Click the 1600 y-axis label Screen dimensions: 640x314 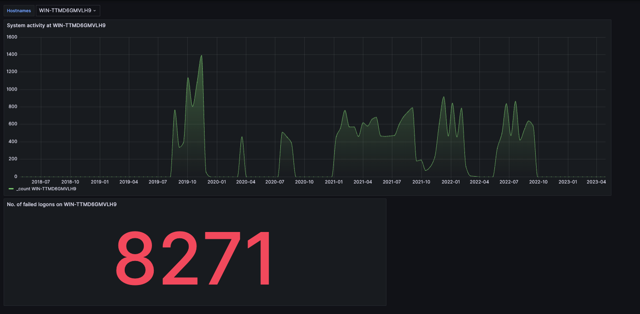[12, 37]
